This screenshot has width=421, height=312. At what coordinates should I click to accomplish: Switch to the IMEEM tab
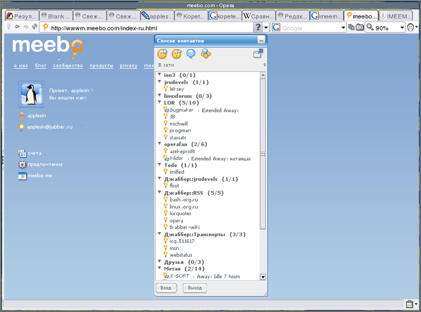(x=395, y=15)
